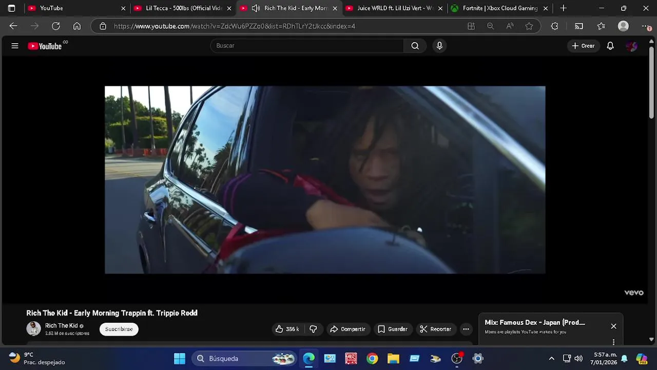Viewport: 657px width, 370px height.
Task: Switch to Lil Tecca - 500lbs tab
Action: tap(183, 8)
